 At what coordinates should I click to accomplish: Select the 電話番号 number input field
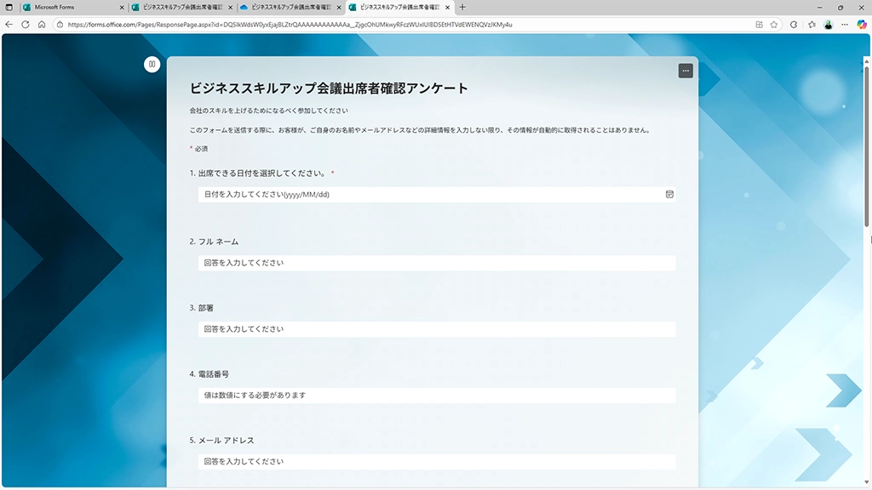[x=436, y=396]
